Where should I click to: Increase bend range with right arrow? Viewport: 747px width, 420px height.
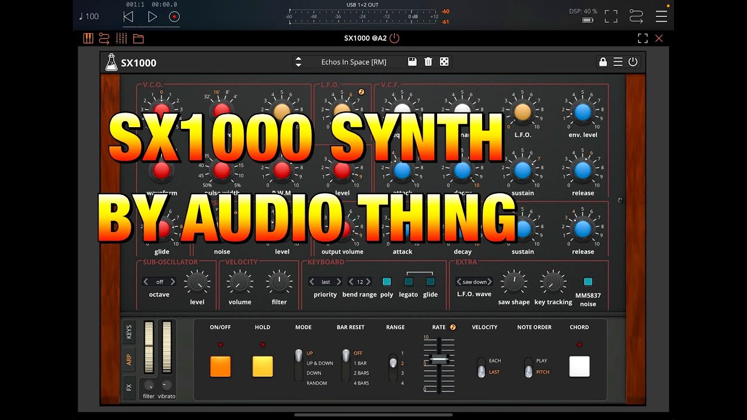(368, 282)
